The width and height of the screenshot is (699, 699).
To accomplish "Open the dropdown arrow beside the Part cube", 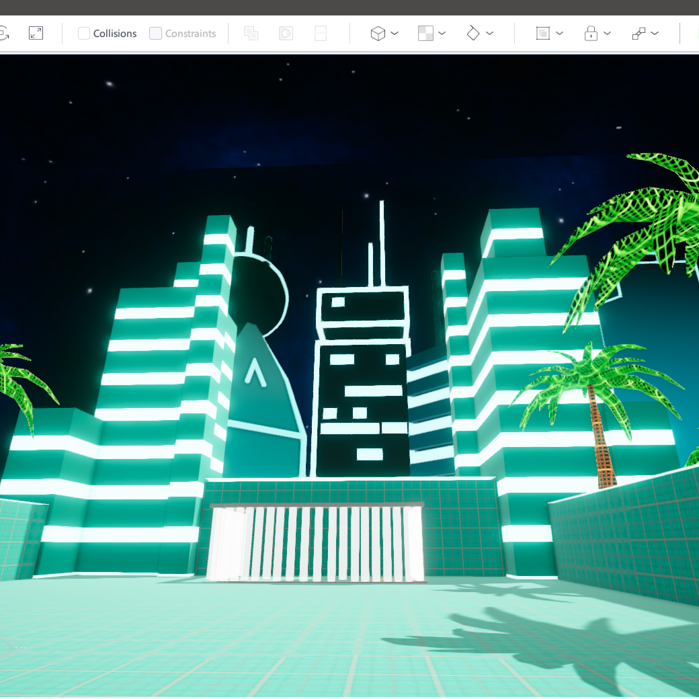I will [x=395, y=33].
